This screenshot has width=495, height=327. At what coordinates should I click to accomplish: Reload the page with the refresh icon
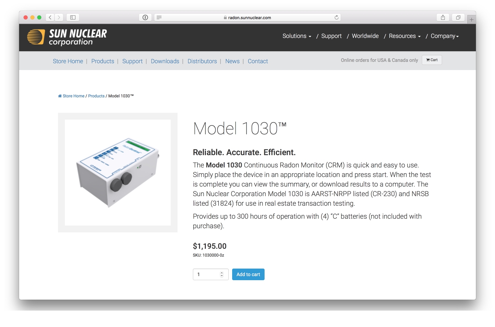click(x=336, y=17)
